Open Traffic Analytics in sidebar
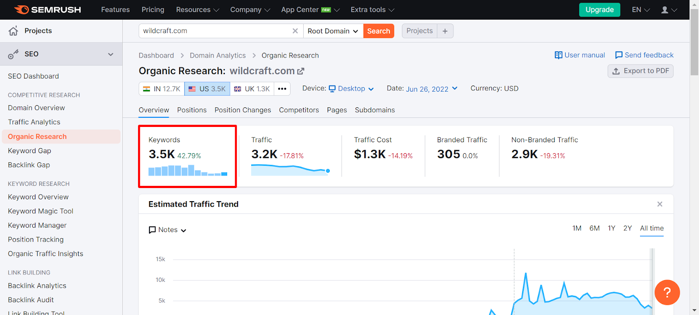The height and width of the screenshot is (315, 699). click(x=34, y=122)
